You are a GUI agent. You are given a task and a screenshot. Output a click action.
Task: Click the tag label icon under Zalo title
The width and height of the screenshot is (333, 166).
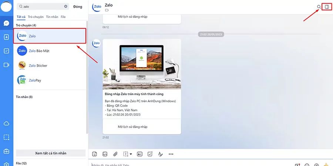point(107,10)
